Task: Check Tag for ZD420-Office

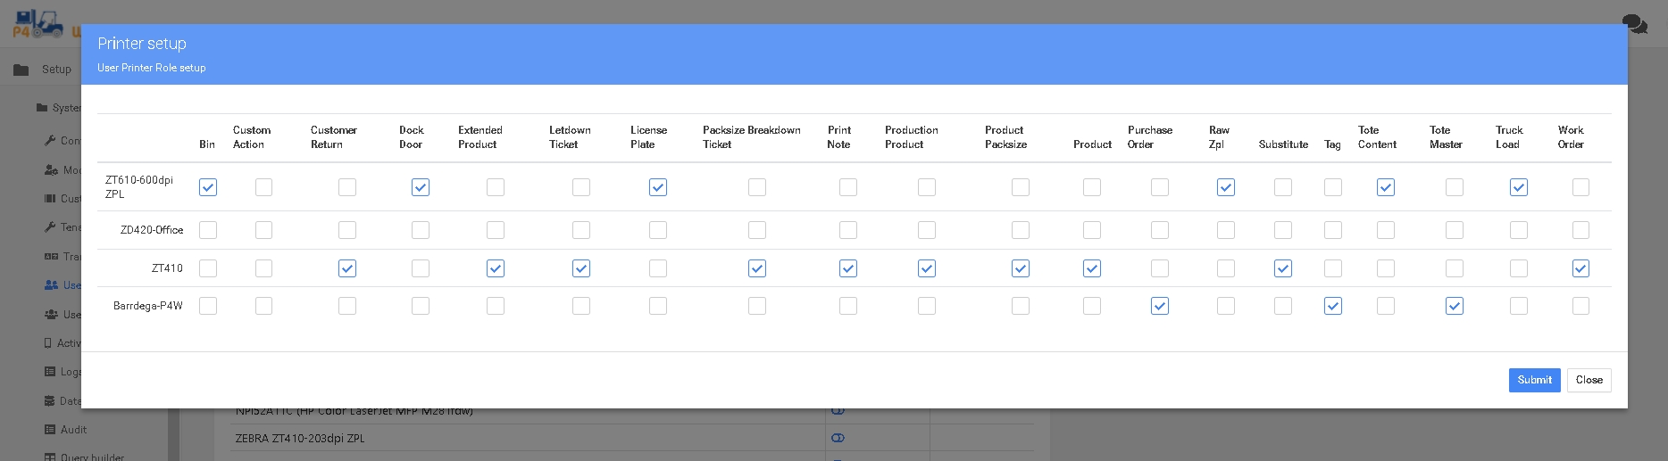Action: pyautogui.click(x=1333, y=230)
